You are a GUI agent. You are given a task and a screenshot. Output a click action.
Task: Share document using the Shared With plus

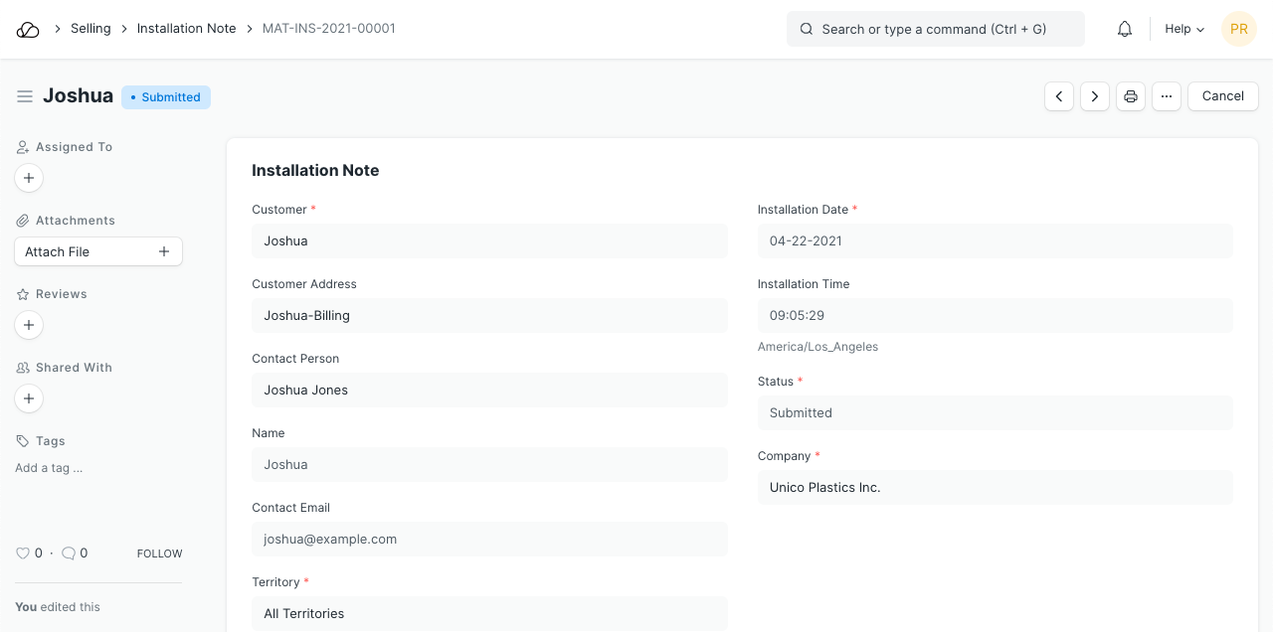(29, 398)
